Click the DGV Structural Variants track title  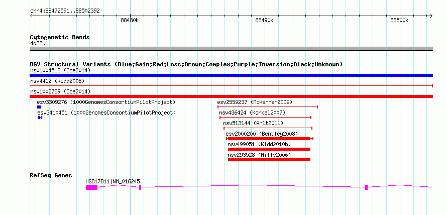[x=186, y=64]
